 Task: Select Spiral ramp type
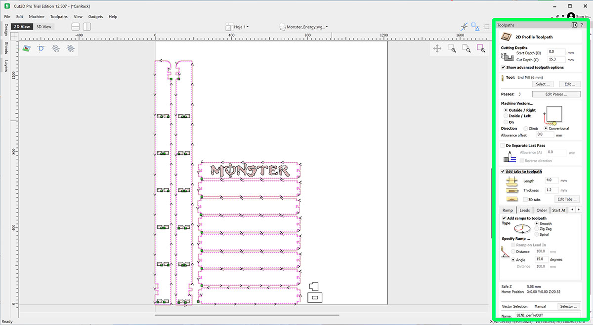pos(537,234)
